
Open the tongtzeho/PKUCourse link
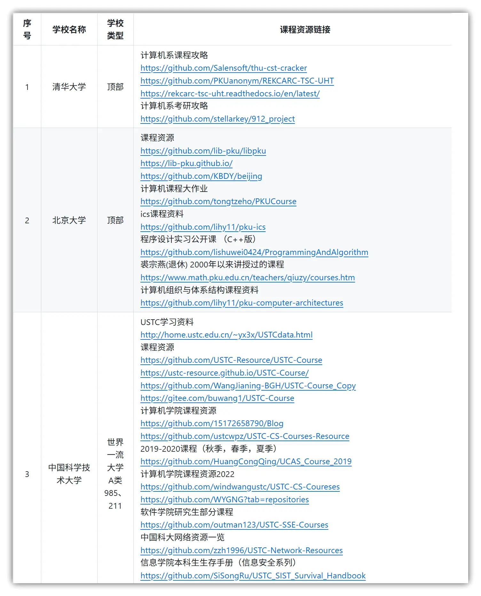click(218, 202)
